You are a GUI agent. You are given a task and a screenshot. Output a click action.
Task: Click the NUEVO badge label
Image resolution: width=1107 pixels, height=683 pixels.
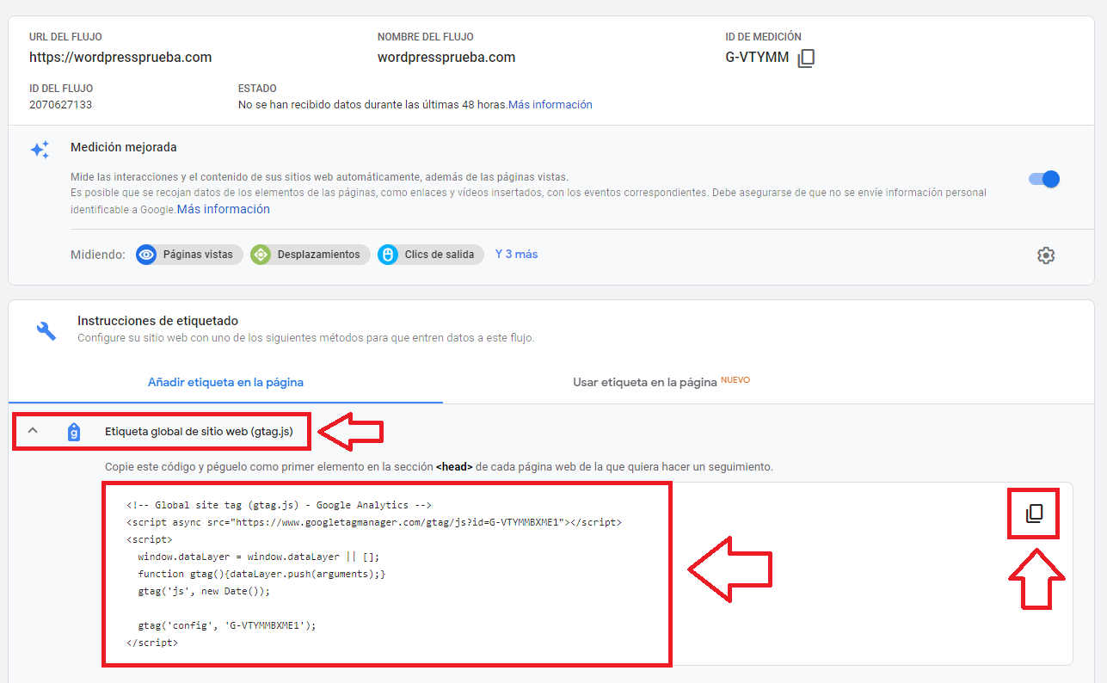[735, 379]
